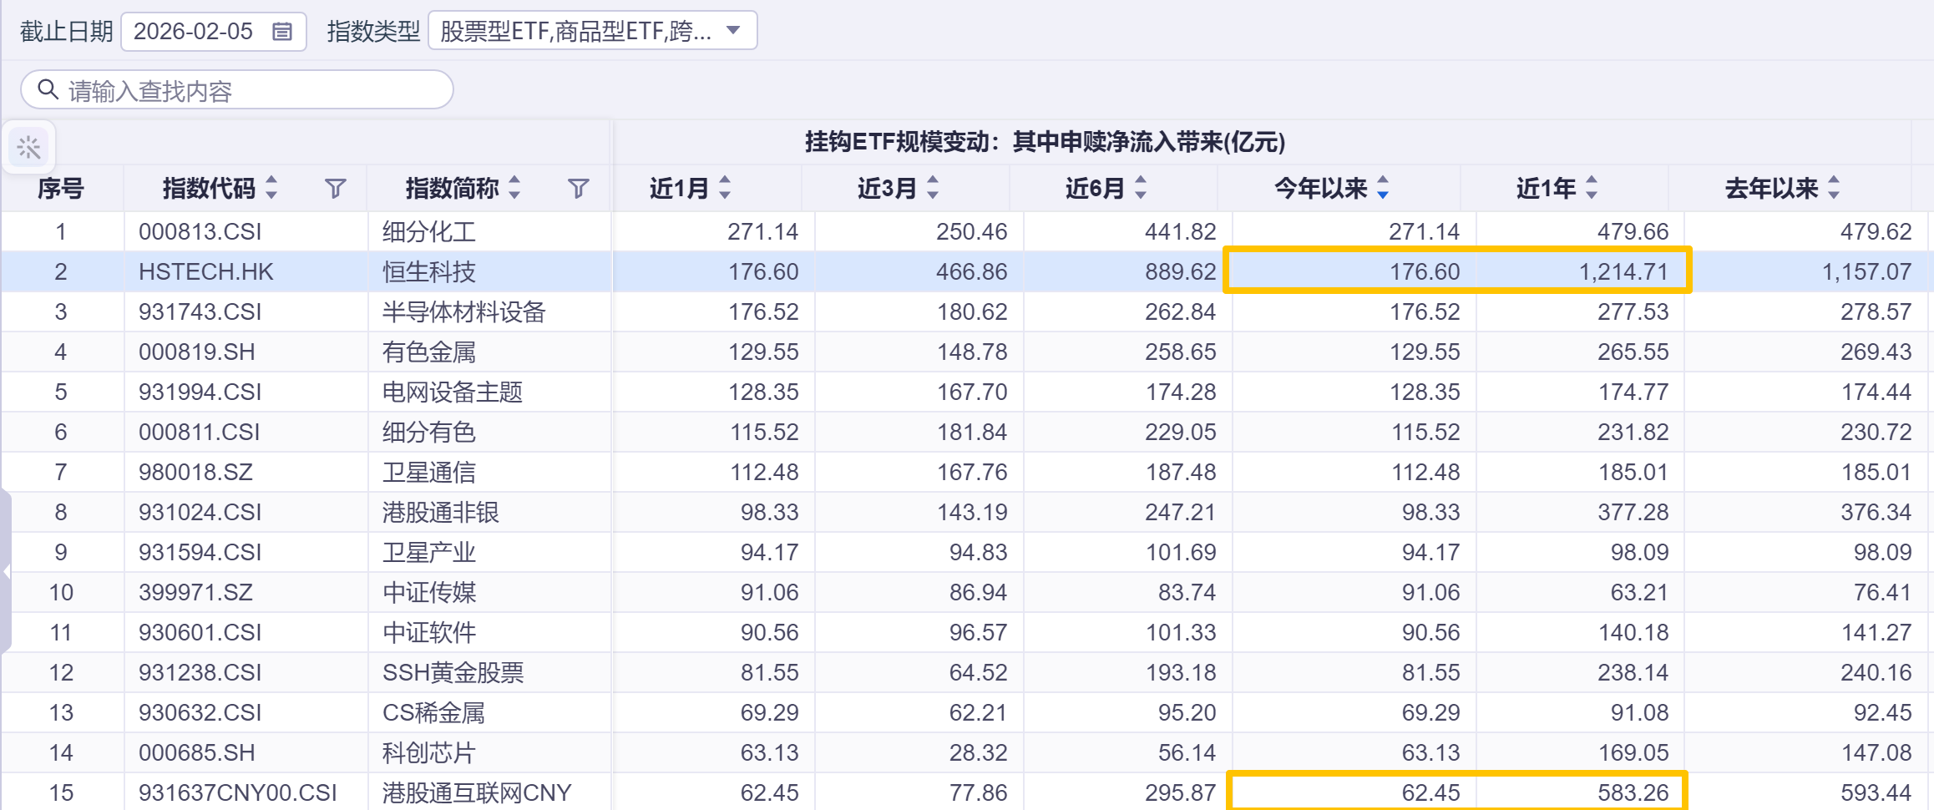Open the calendar picker for 截止日期
The image size is (1934, 810).
[282, 32]
